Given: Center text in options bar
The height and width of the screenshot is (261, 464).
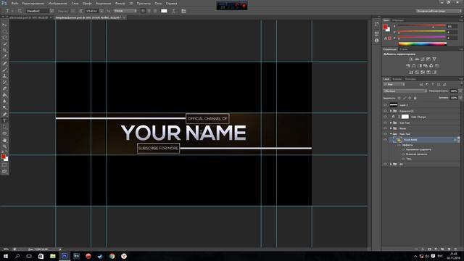Looking at the screenshot, I should (x=149, y=11).
